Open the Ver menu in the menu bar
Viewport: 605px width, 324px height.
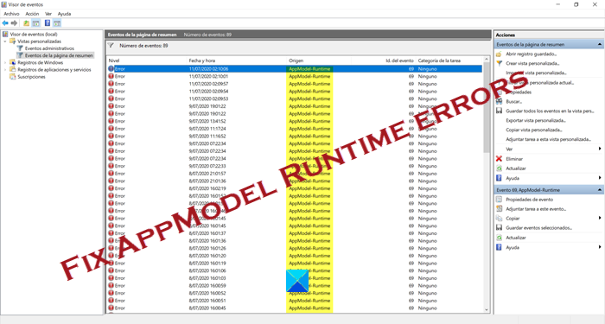tap(48, 14)
